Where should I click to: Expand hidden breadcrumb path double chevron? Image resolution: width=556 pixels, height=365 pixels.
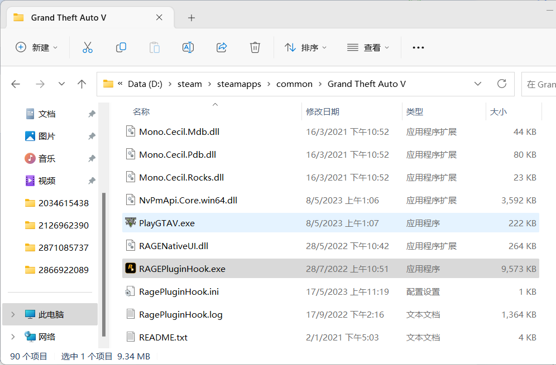pos(120,84)
